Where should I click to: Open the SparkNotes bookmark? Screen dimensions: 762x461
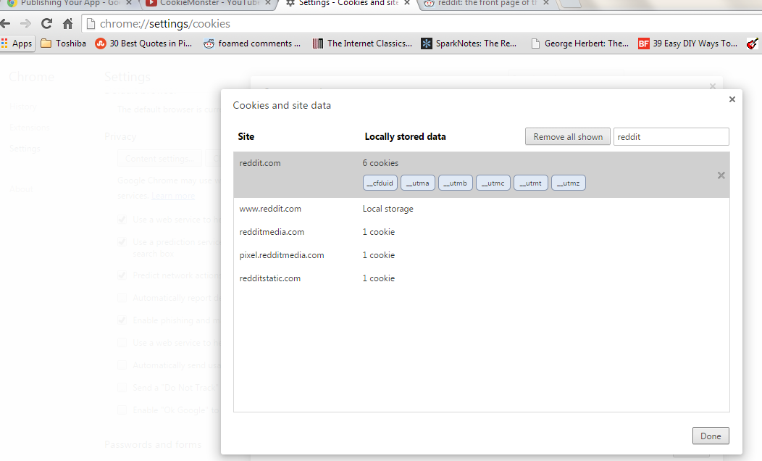(x=469, y=43)
